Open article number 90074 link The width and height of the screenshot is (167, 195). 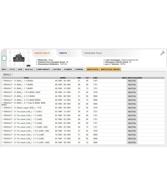point(63,53)
